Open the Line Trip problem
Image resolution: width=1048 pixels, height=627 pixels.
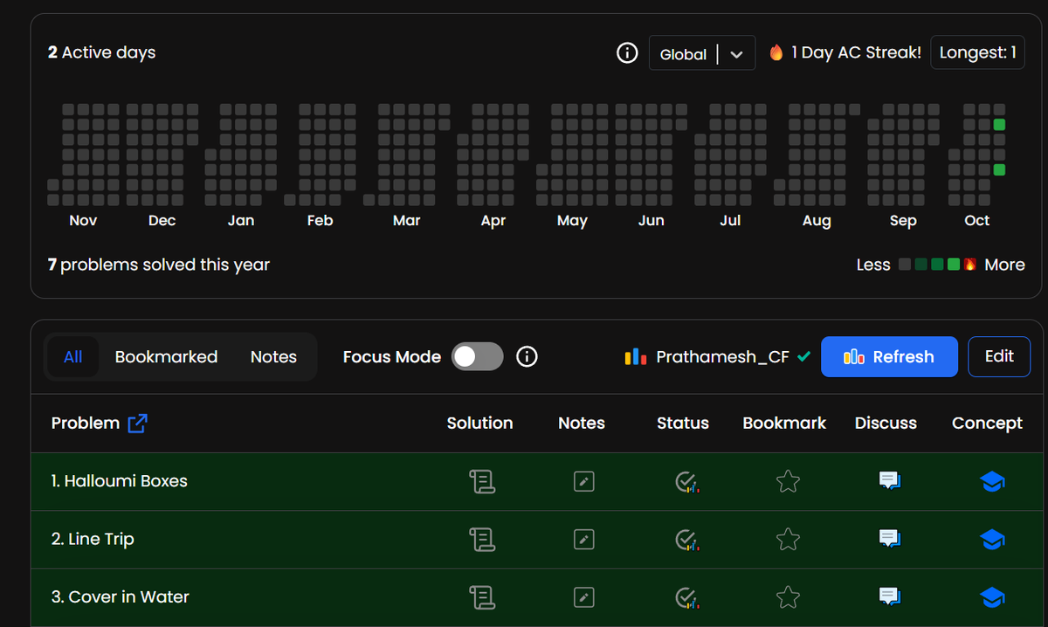tap(93, 540)
